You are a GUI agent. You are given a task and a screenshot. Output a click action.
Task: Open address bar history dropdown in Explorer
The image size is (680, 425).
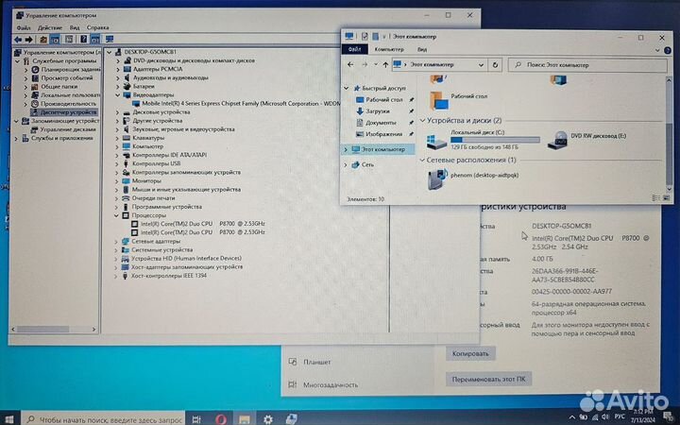click(x=481, y=65)
